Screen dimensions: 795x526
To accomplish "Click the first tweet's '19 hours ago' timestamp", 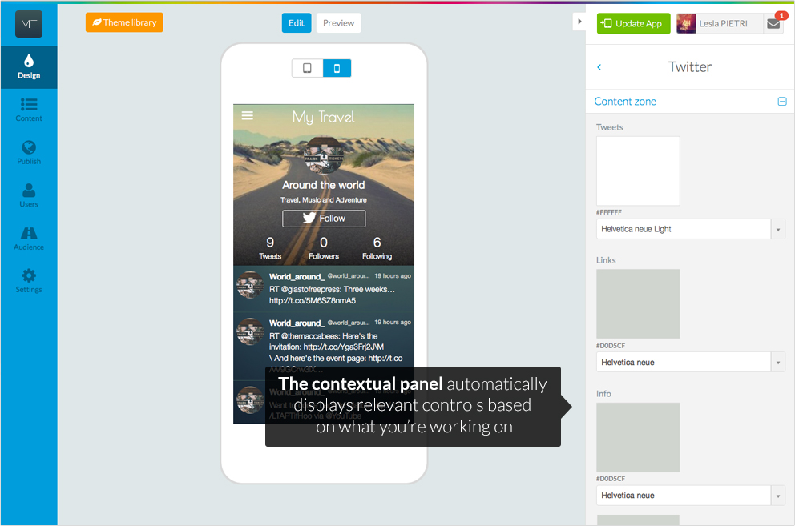I will click(x=393, y=276).
